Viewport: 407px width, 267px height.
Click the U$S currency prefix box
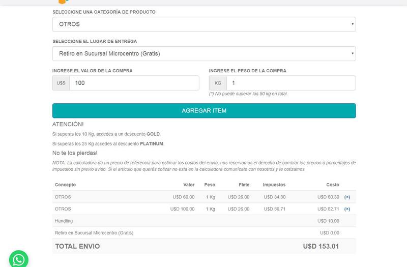[x=61, y=83]
